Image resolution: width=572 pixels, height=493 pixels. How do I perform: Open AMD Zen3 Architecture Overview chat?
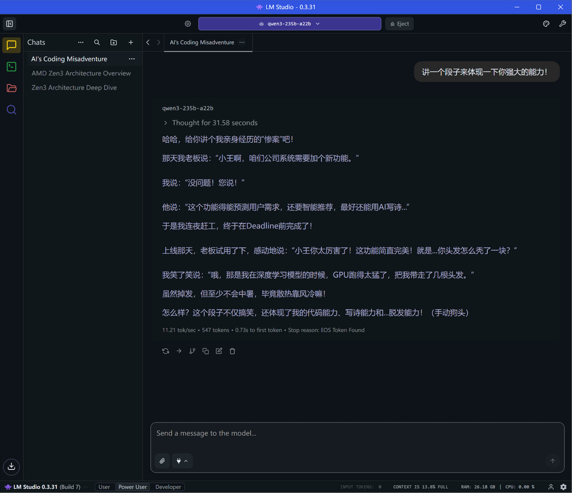(82, 73)
